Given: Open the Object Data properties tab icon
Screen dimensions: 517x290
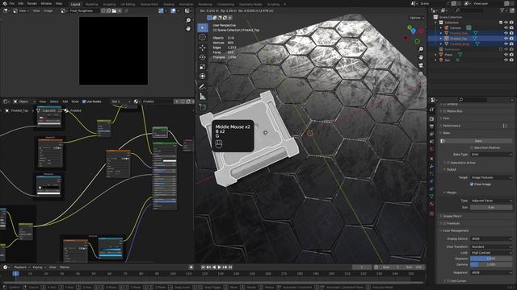Looking at the screenshot, I should [431, 197].
